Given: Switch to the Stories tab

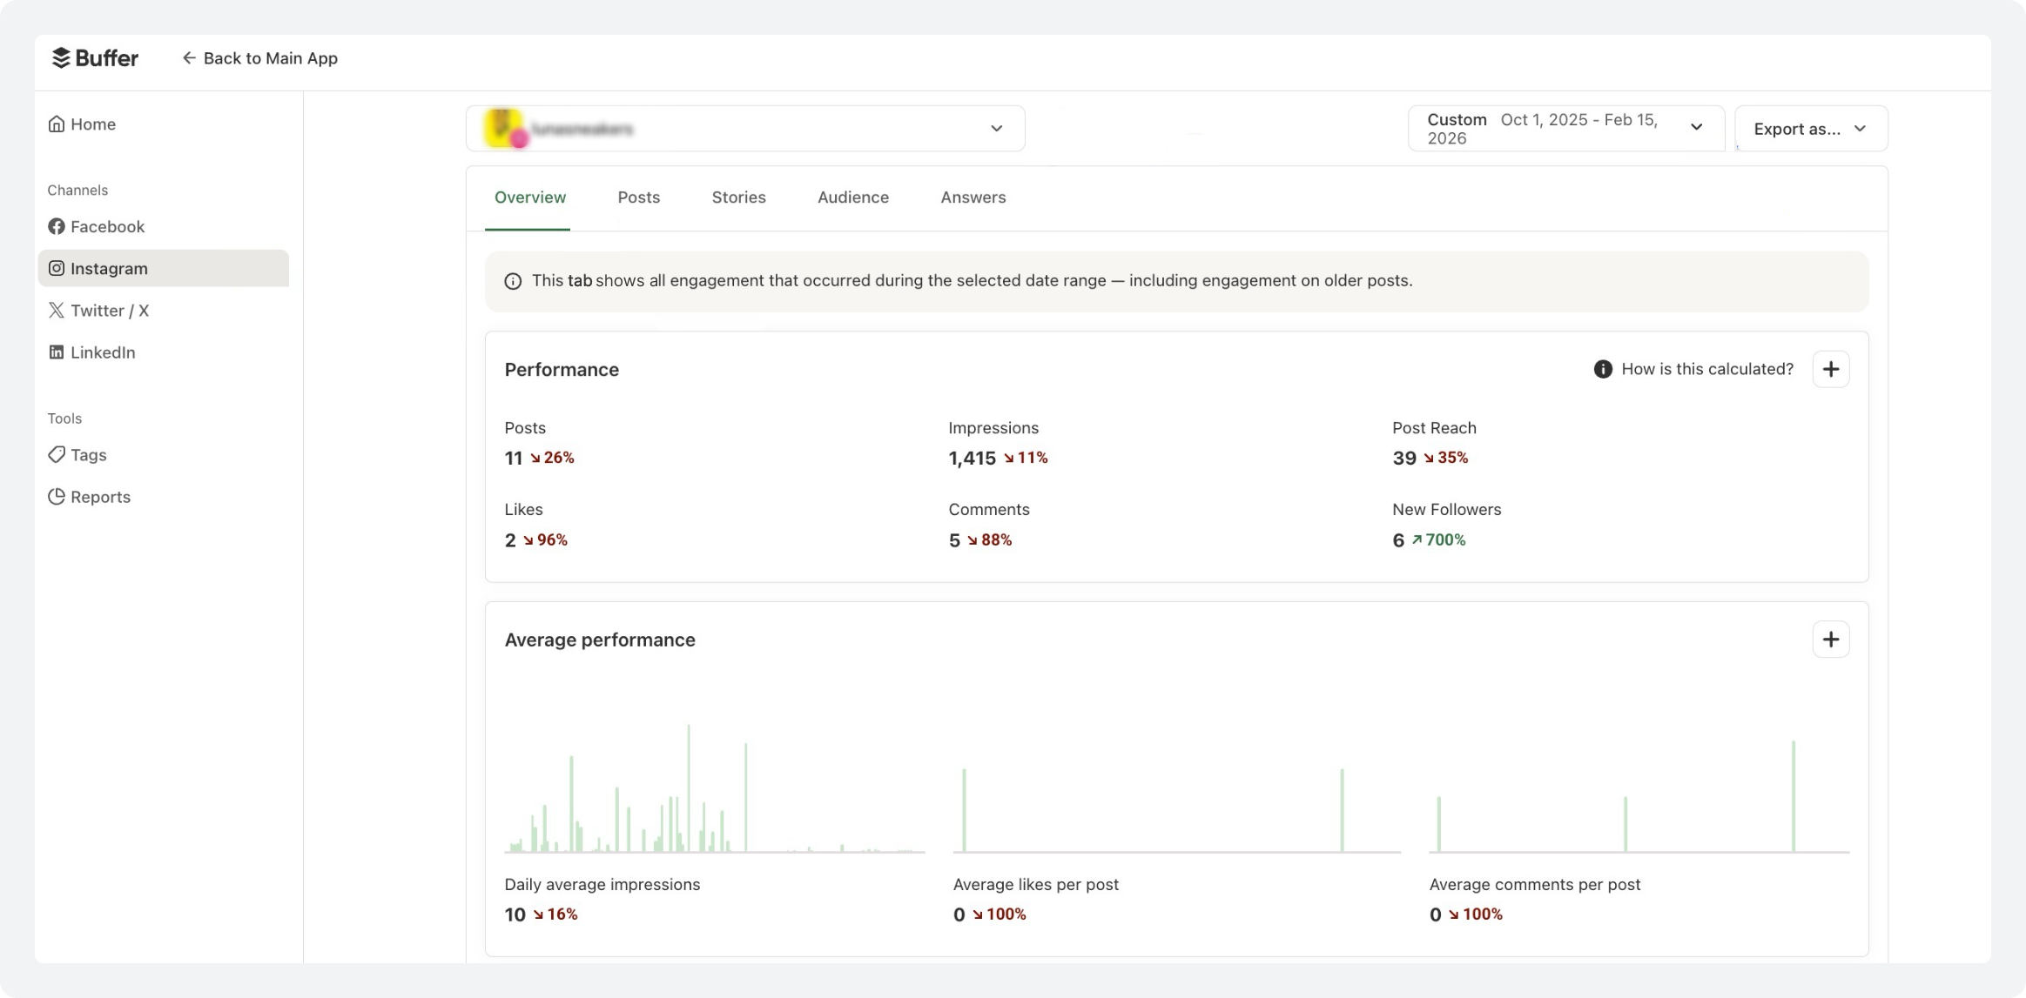Looking at the screenshot, I should 738,198.
